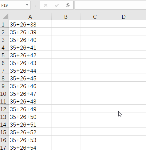Screen dimensions: 146x150
Task: Select row 16 header
Action: [4, 139]
